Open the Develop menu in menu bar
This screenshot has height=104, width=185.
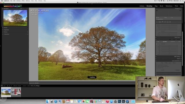click(x=18, y=1)
